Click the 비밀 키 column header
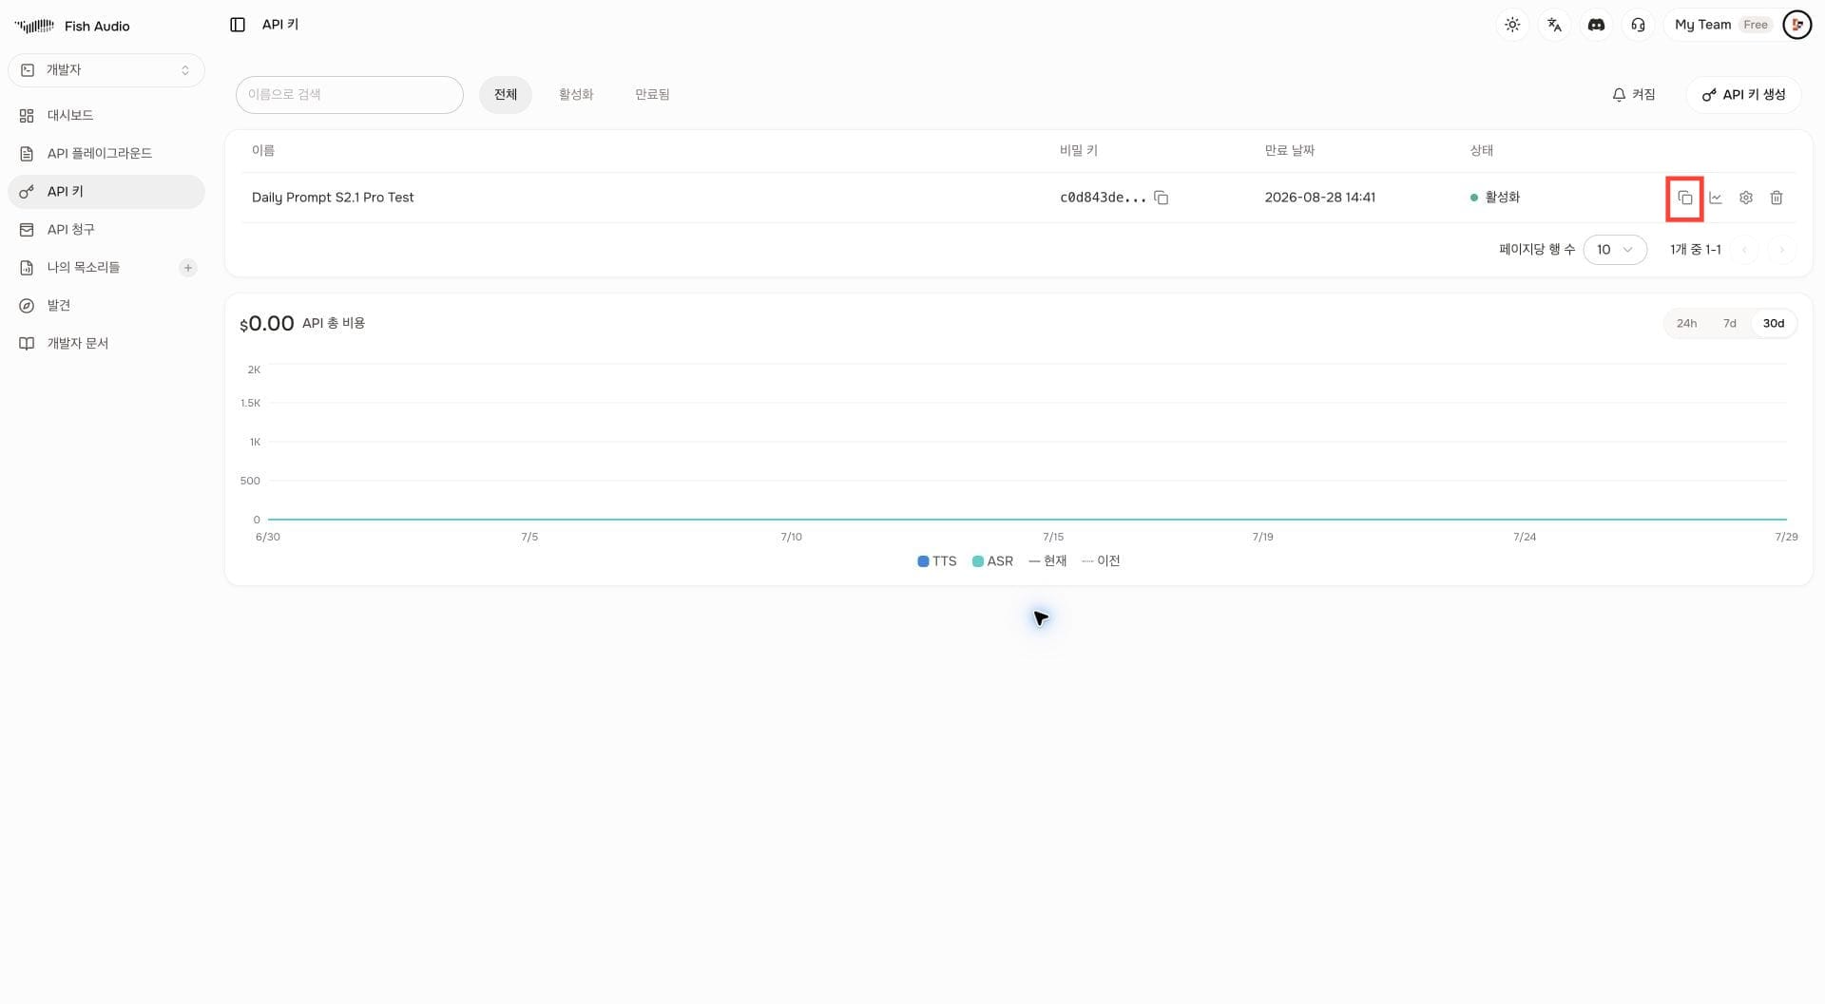Screen dimensions: 1825x1004 [x=1078, y=151]
